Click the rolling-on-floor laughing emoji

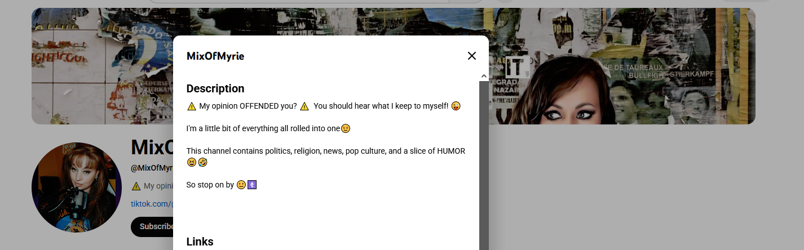point(202,162)
